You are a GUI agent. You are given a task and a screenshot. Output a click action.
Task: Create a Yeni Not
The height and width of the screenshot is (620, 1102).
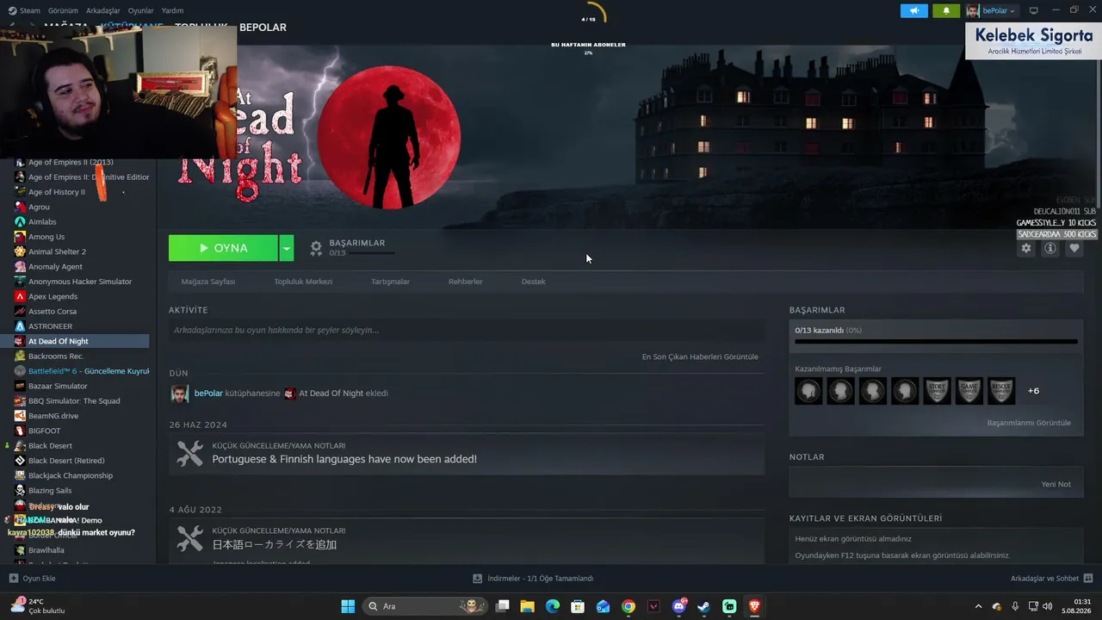tap(1056, 484)
